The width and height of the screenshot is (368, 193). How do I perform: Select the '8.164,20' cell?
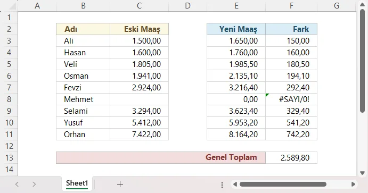(x=236, y=135)
